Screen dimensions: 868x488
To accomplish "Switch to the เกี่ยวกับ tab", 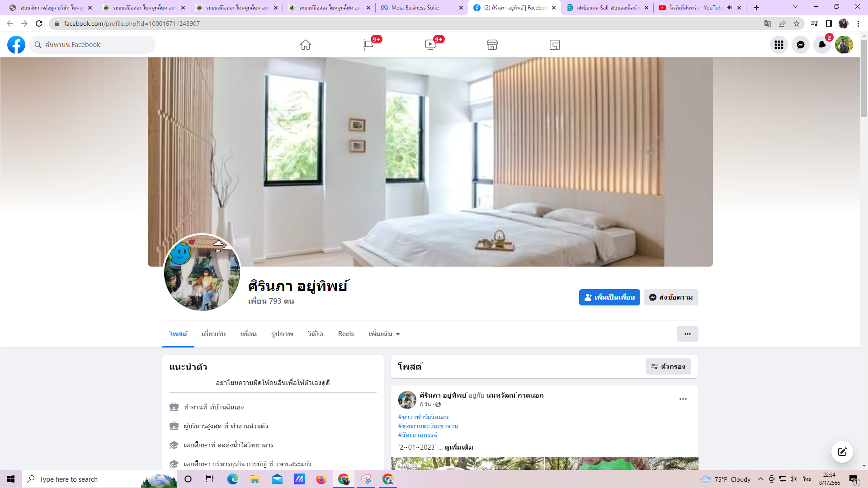I will pos(213,334).
